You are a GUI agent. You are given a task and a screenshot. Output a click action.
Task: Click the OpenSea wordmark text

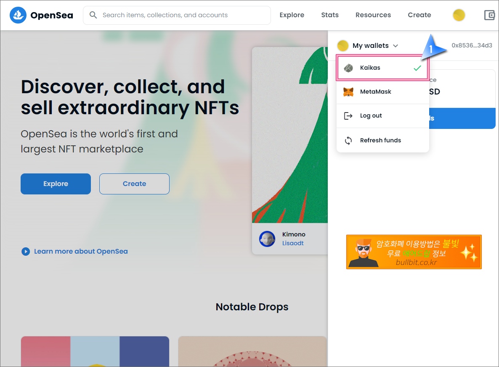tap(52, 15)
